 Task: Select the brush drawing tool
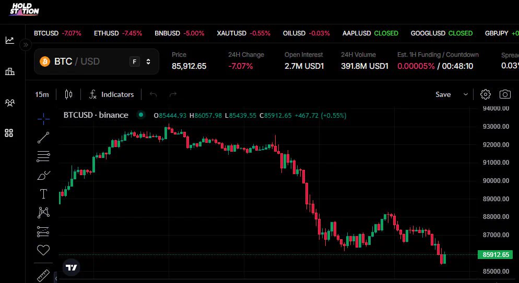43,175
